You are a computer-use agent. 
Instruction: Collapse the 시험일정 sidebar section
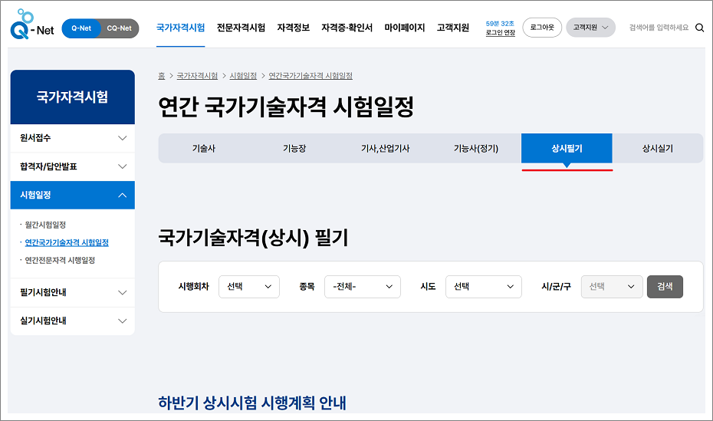(73, 195)
